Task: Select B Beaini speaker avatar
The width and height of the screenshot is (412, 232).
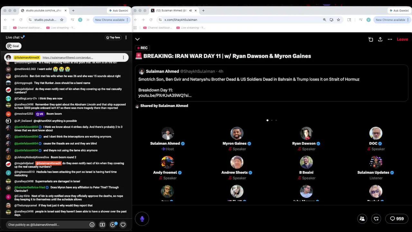Action: pos(306,162)
